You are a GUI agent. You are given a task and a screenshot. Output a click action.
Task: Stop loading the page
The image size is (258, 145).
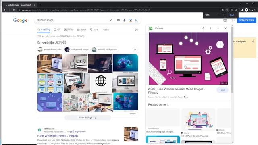[x=14, y=10]
